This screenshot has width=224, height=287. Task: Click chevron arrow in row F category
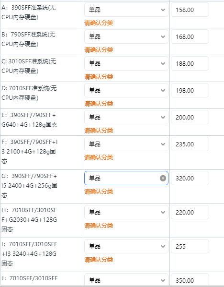[x=163, y=144]
